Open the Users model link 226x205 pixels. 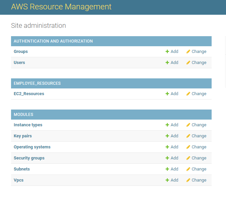click(19, 63)
